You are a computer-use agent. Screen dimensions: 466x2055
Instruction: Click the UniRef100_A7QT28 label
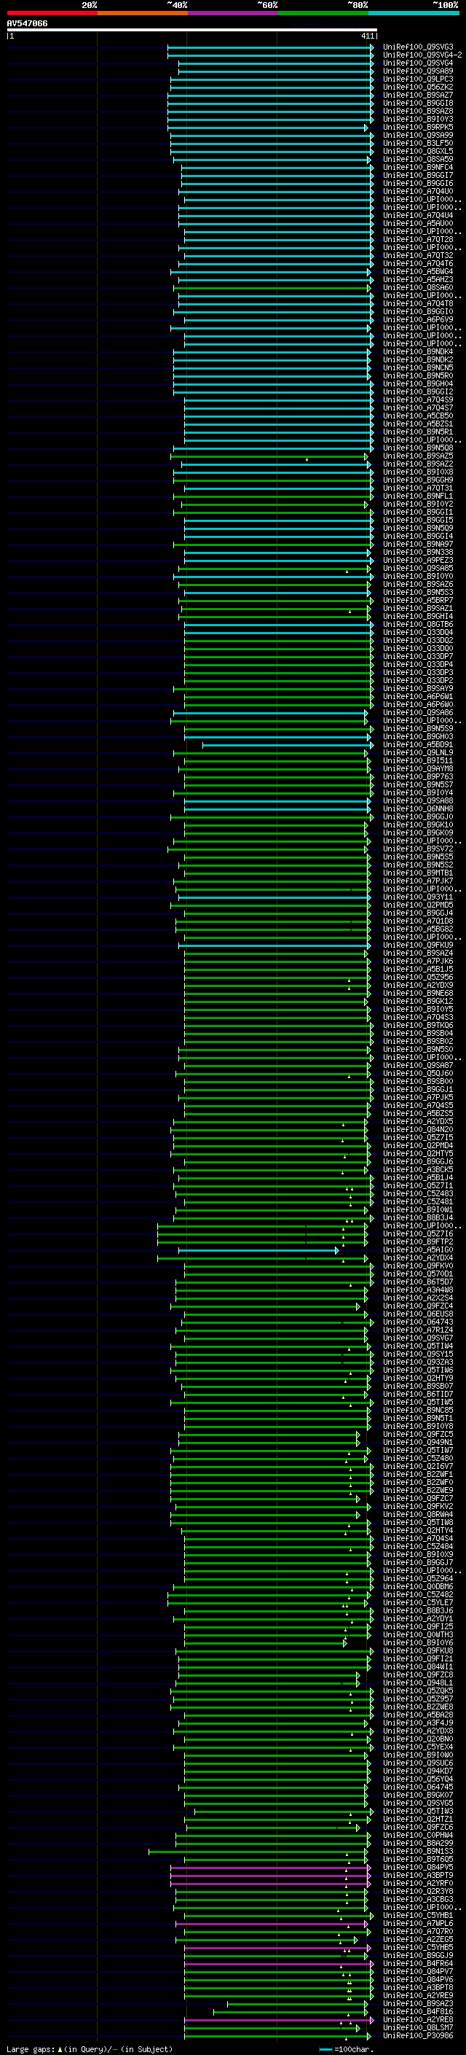click(418, 239)
